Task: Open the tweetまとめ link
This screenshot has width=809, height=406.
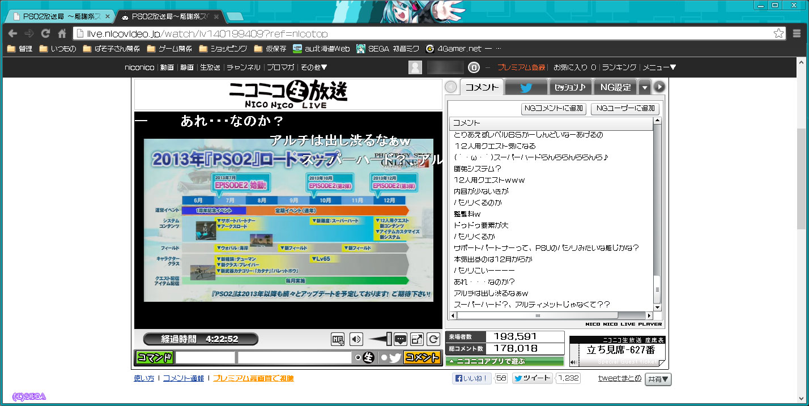Action: click(620, 378)
